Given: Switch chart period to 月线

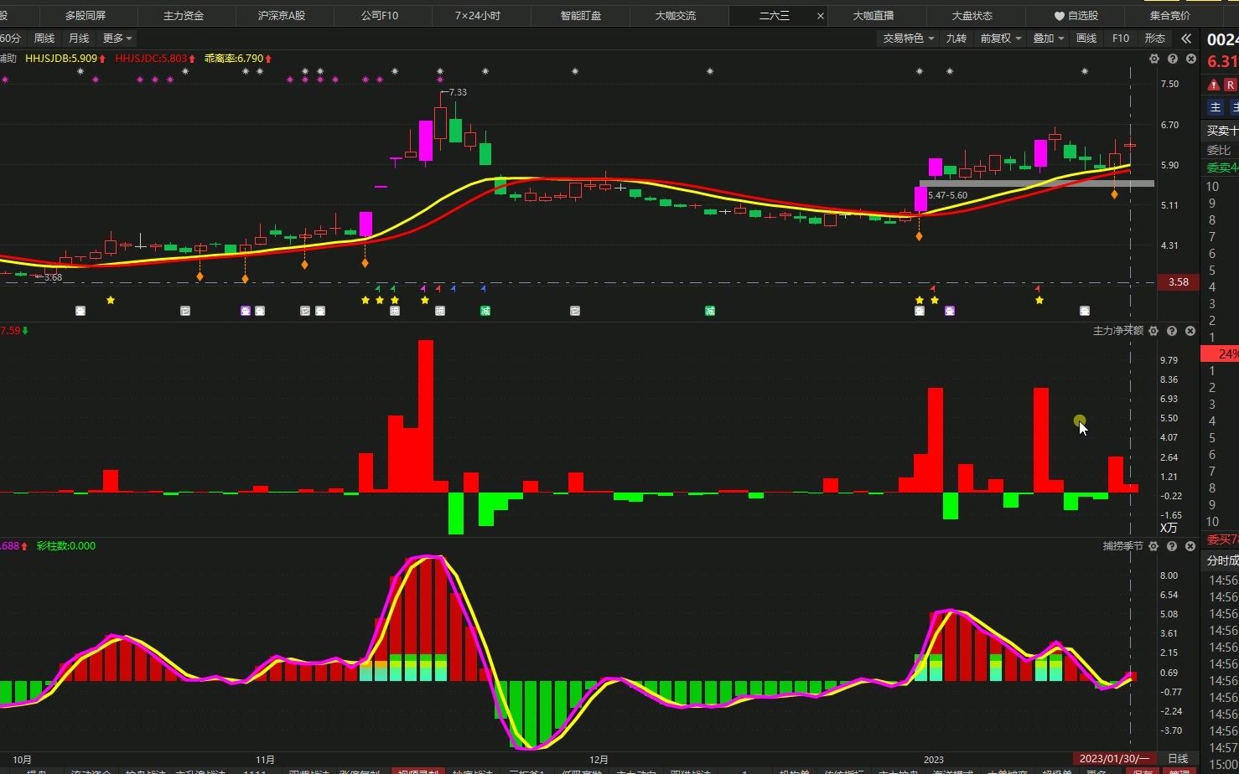Looking at the screenshot, I should click(x=79, y=39).
